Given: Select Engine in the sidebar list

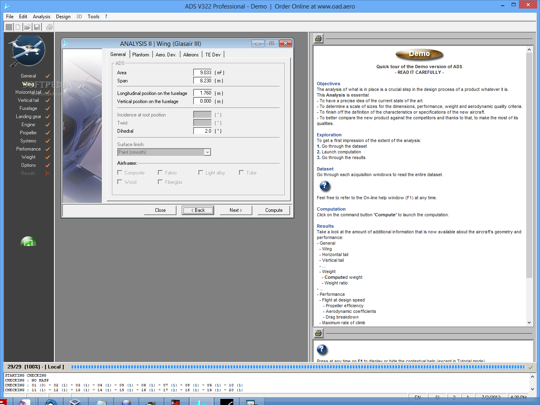Looking at the screenshot, I should point(28,125).
